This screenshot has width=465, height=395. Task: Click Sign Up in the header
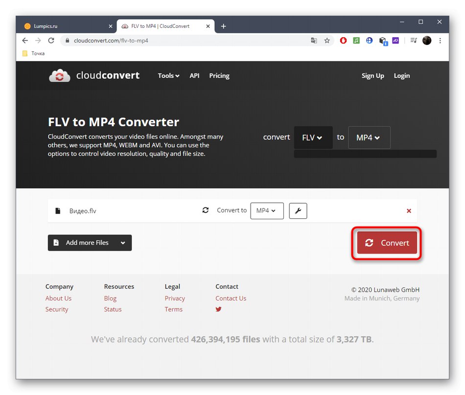pos(373,75)
